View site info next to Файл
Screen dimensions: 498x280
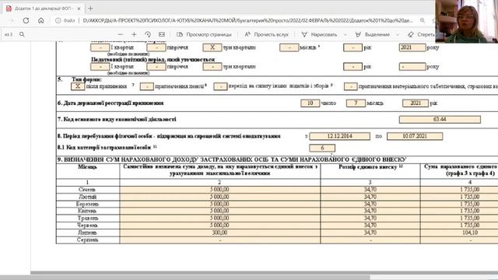coord(58,21)
